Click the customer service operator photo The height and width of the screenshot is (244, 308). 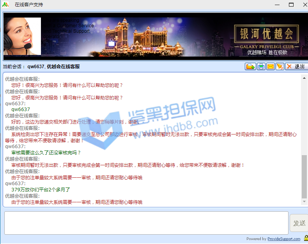click(x=22, y=36)
